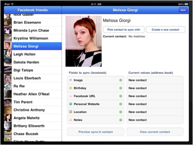This screenshot has height=145, width=193.
Task: Tap the Sync button in header
Action: click(183, 10)
